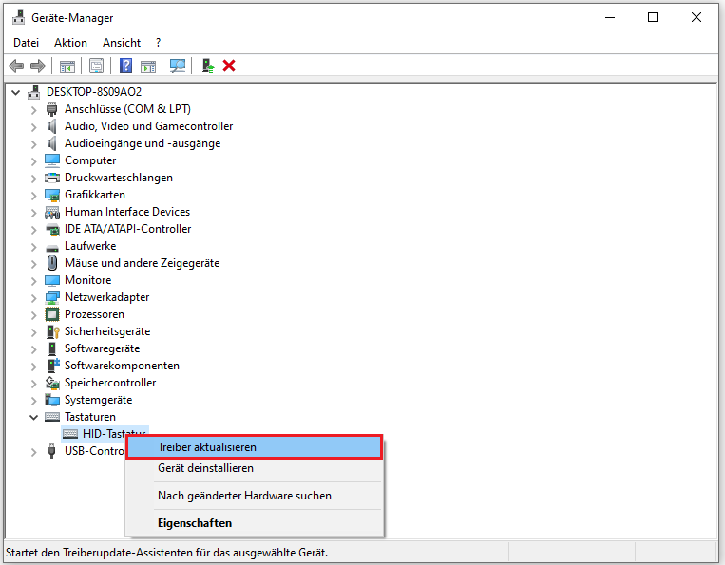
Task: Click the Tastaturen keyboard icon
Action: 52,417
